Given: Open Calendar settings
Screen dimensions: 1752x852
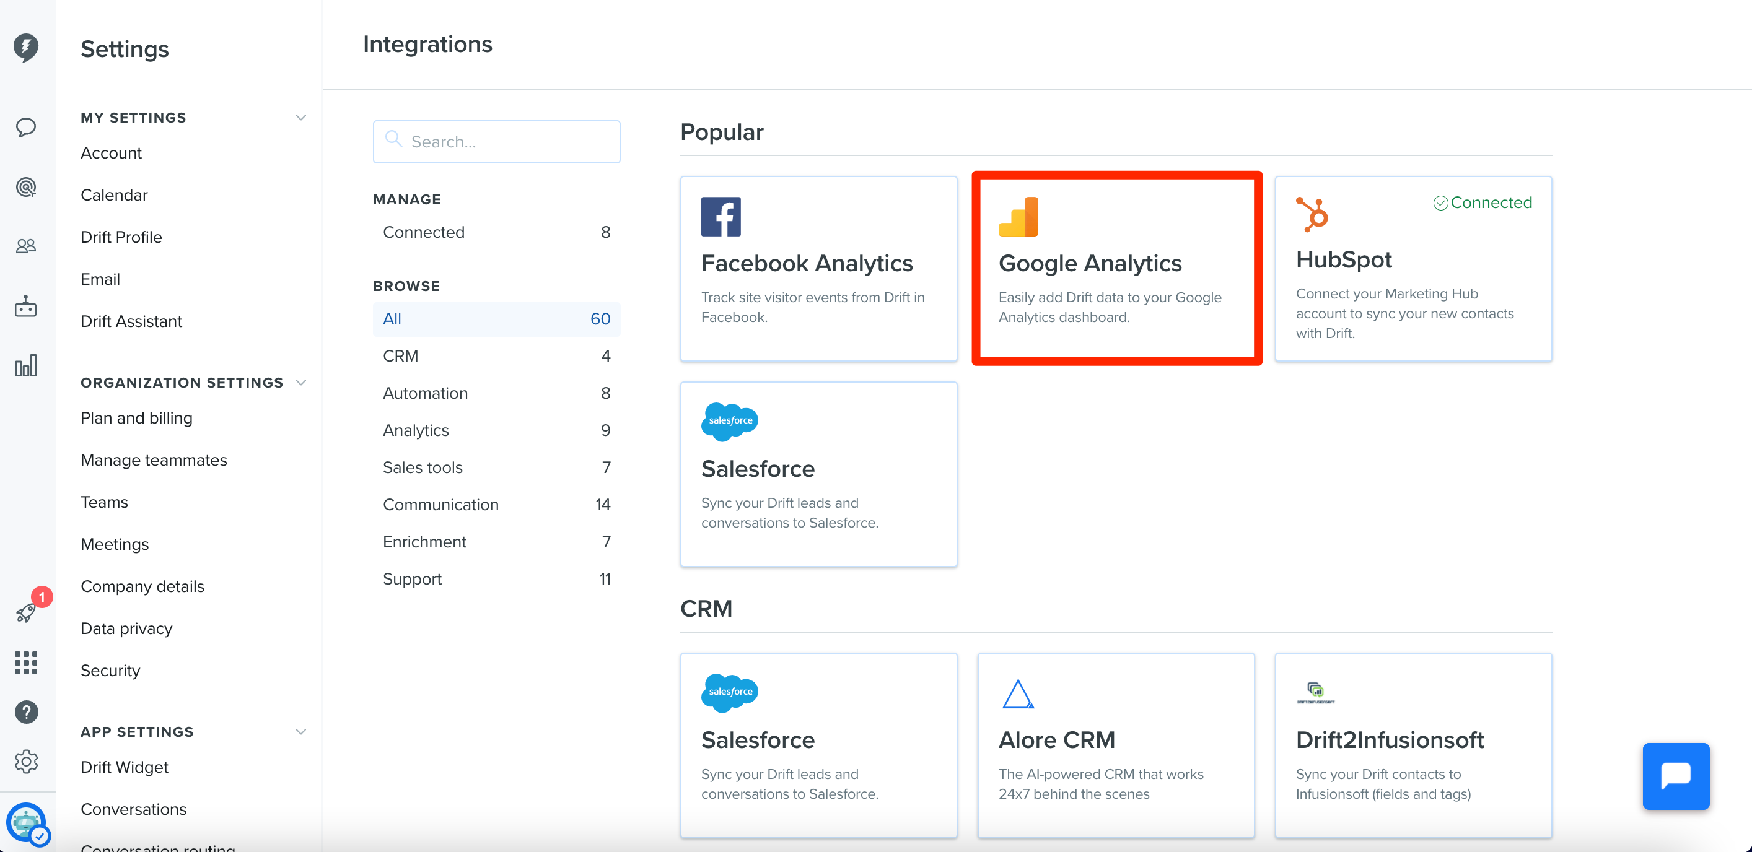Looking at the screenshot, I should (113, 195).
